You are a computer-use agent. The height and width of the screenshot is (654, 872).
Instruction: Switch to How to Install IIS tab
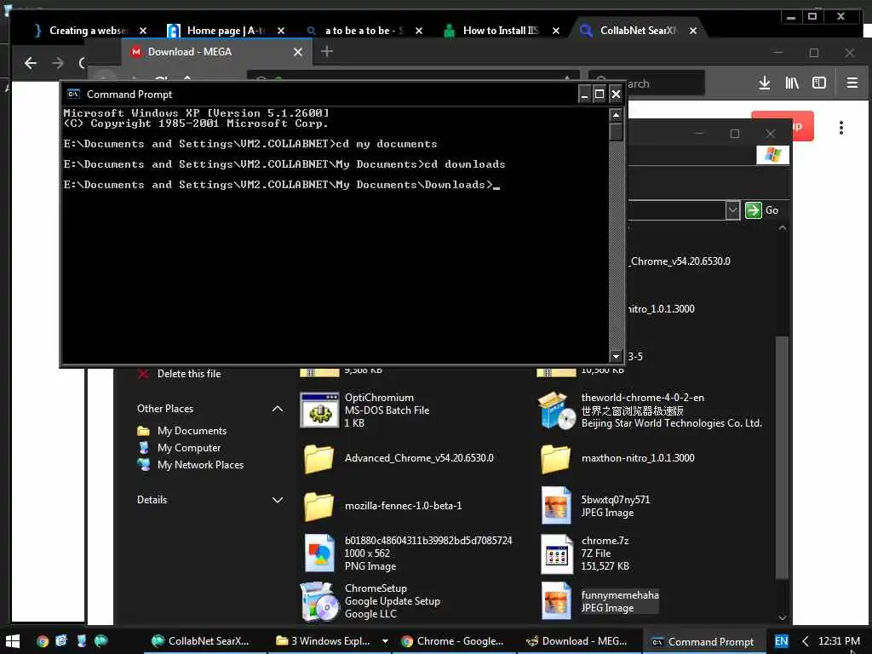pos(502,31)
